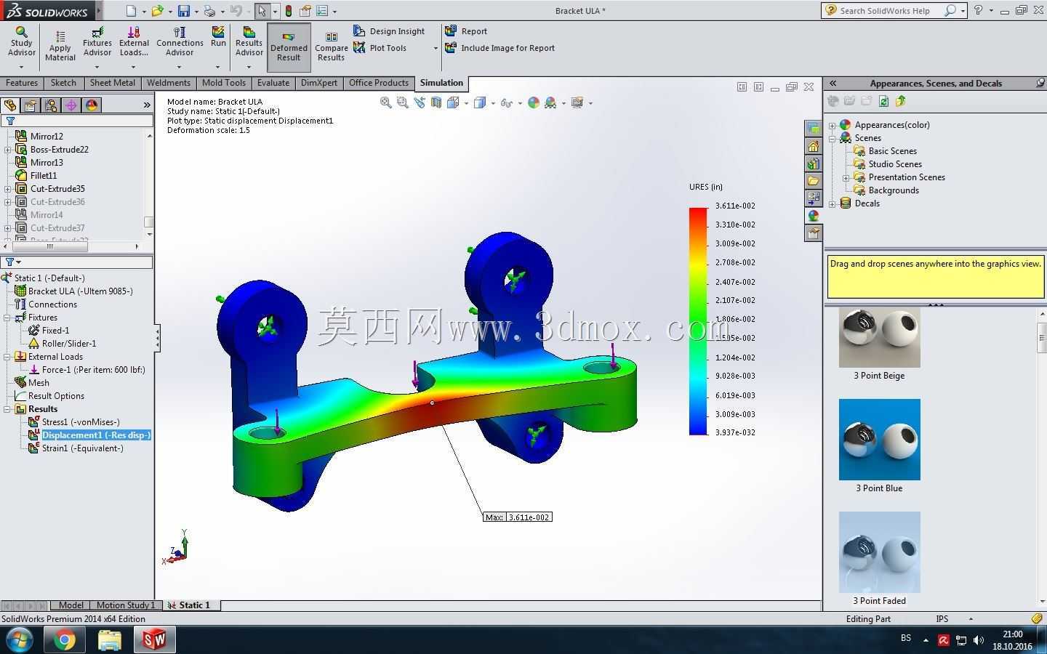This screenshot has height=654, width=1047.
Task: Open File Explorer folder task pane tab
Action: (813, 181)
